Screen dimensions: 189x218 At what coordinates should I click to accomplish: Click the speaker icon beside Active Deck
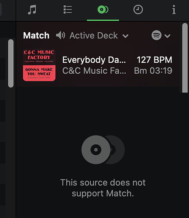(x=60, y=35)
